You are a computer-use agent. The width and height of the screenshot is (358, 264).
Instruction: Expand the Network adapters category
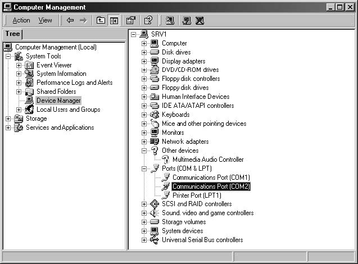coord(144,142)
